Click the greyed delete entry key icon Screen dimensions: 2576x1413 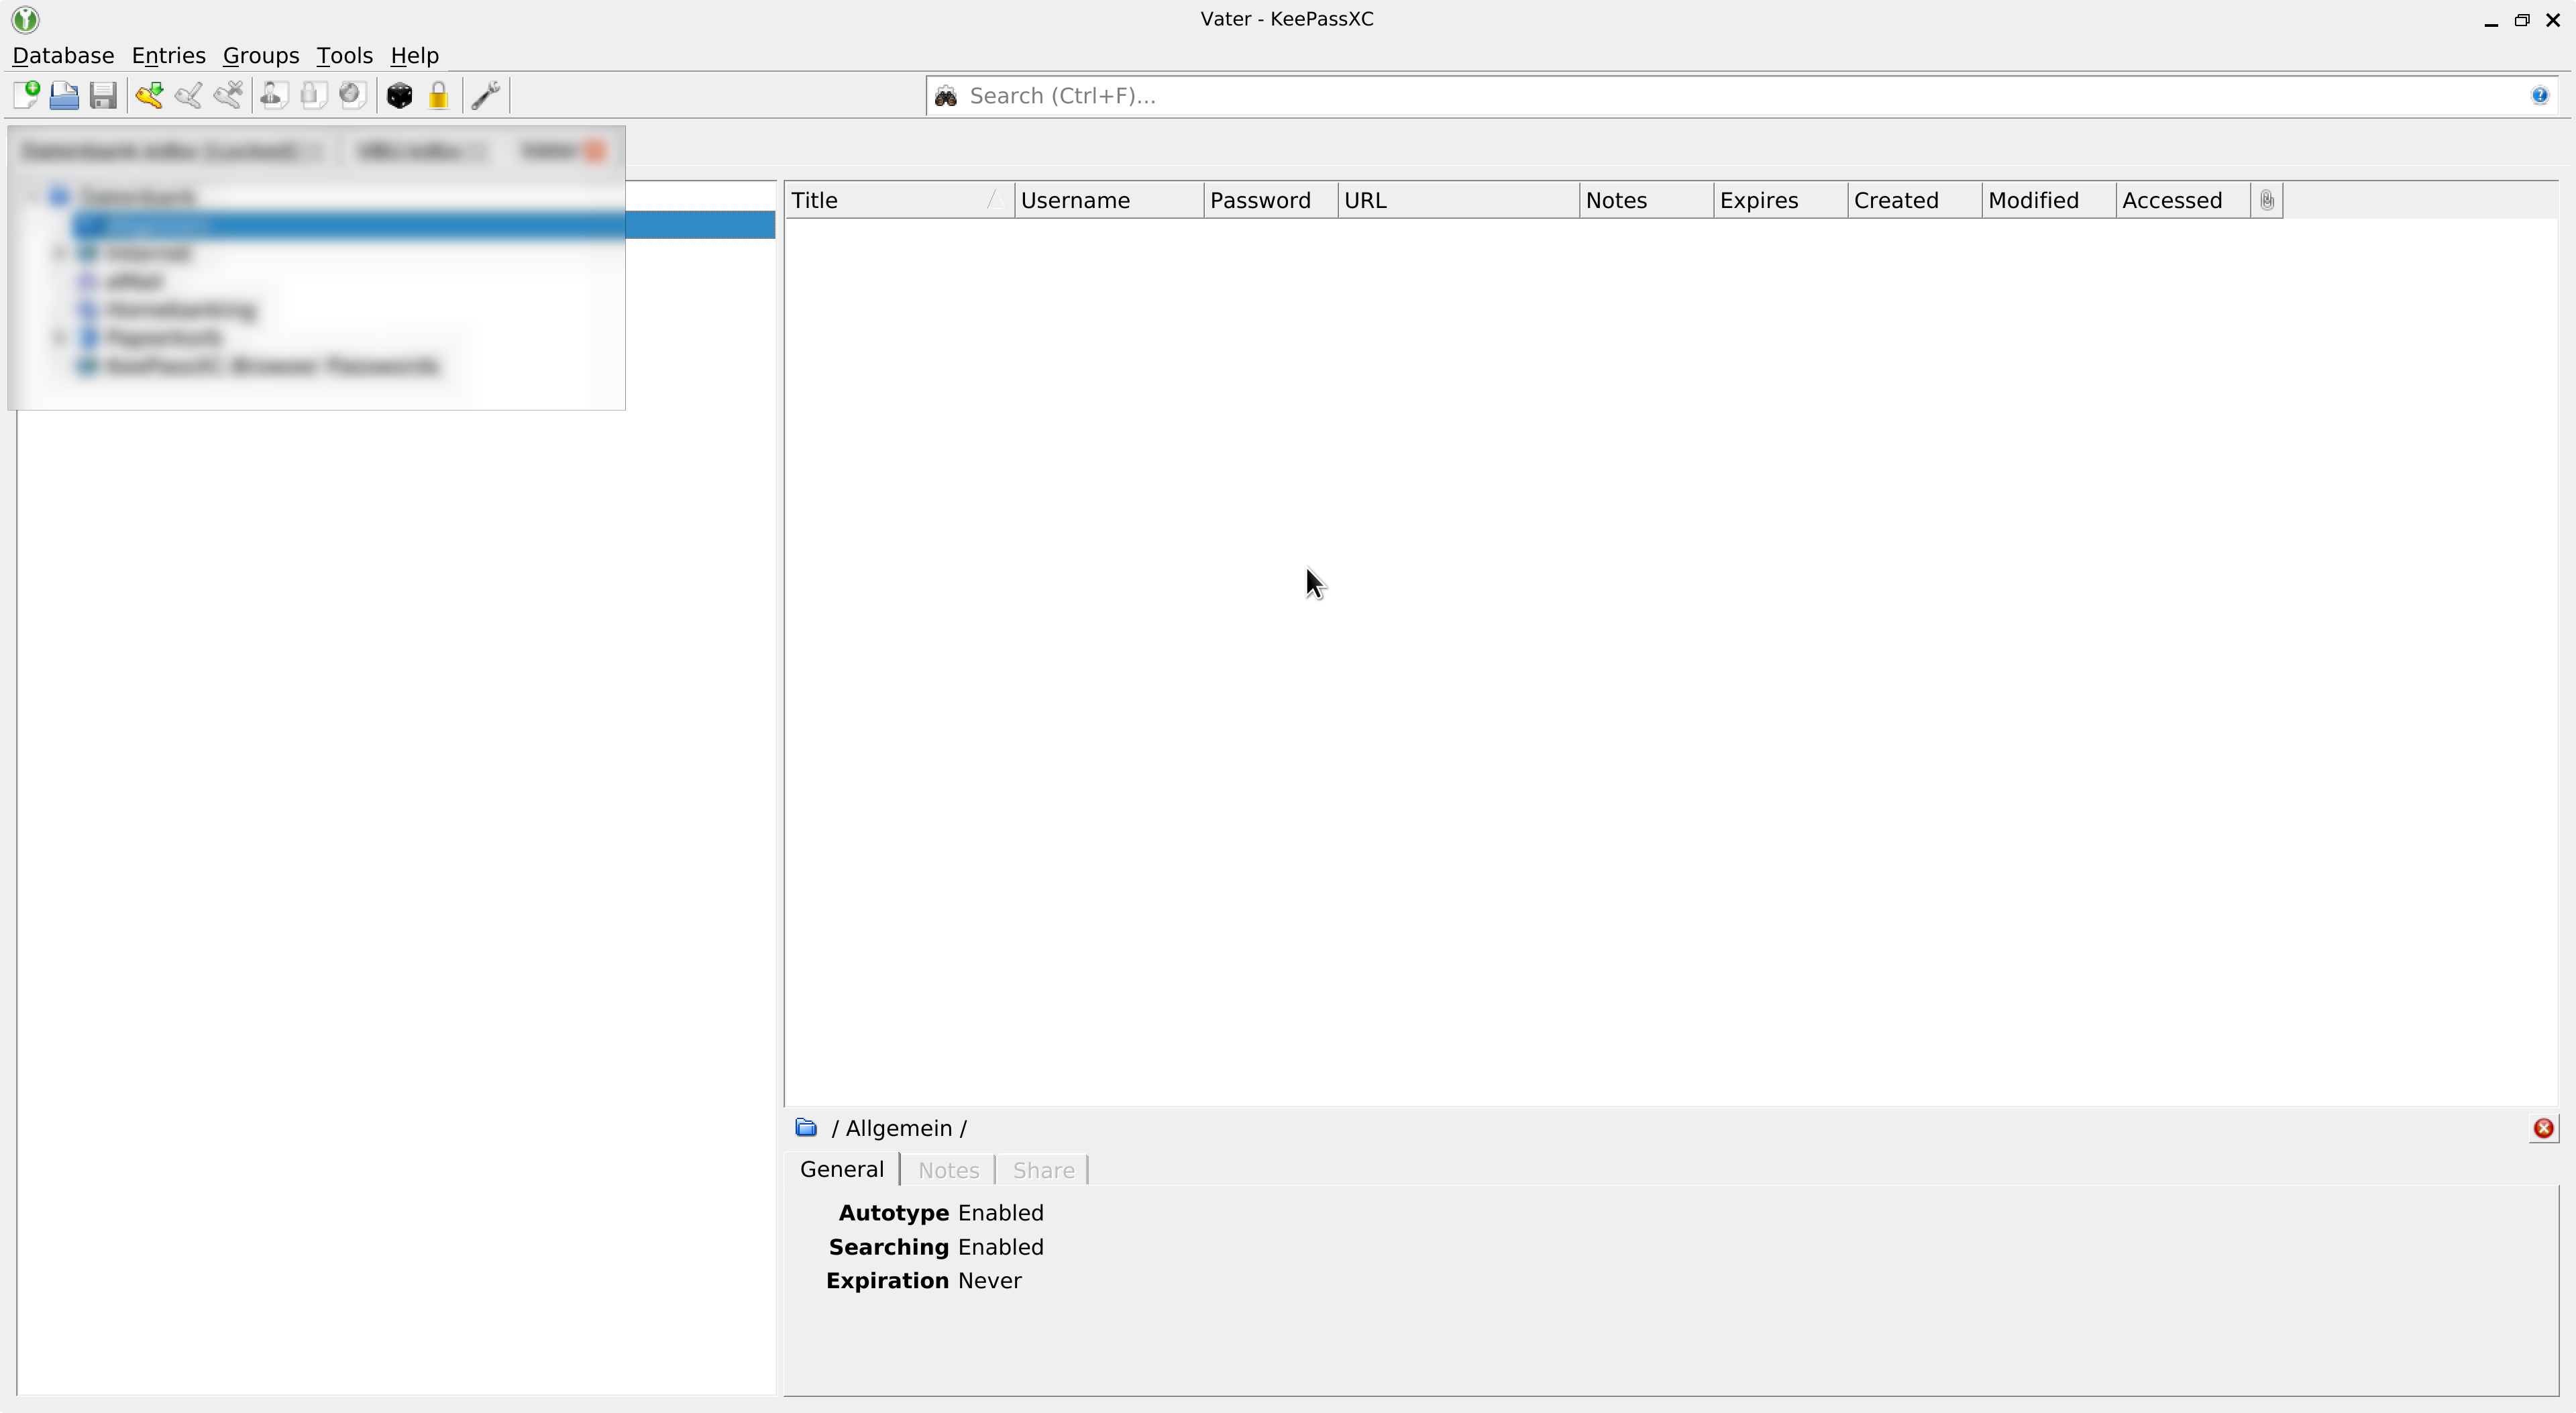pos(228,95)
